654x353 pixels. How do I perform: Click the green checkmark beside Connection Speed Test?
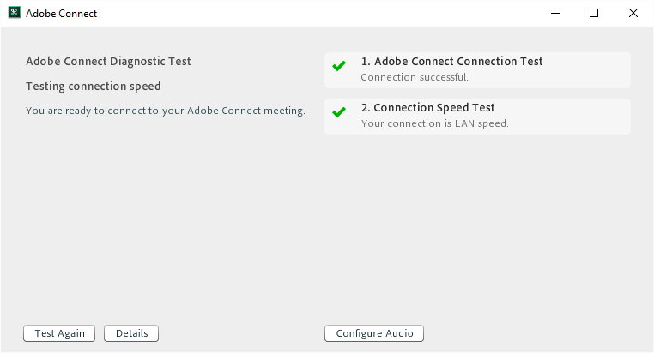(339, 112)
